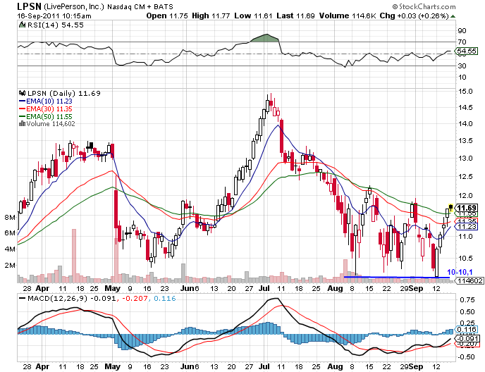This screenshot has height=372, width=485.
Task: Click the 10.5 price axis label
Action: pos(465,258)
